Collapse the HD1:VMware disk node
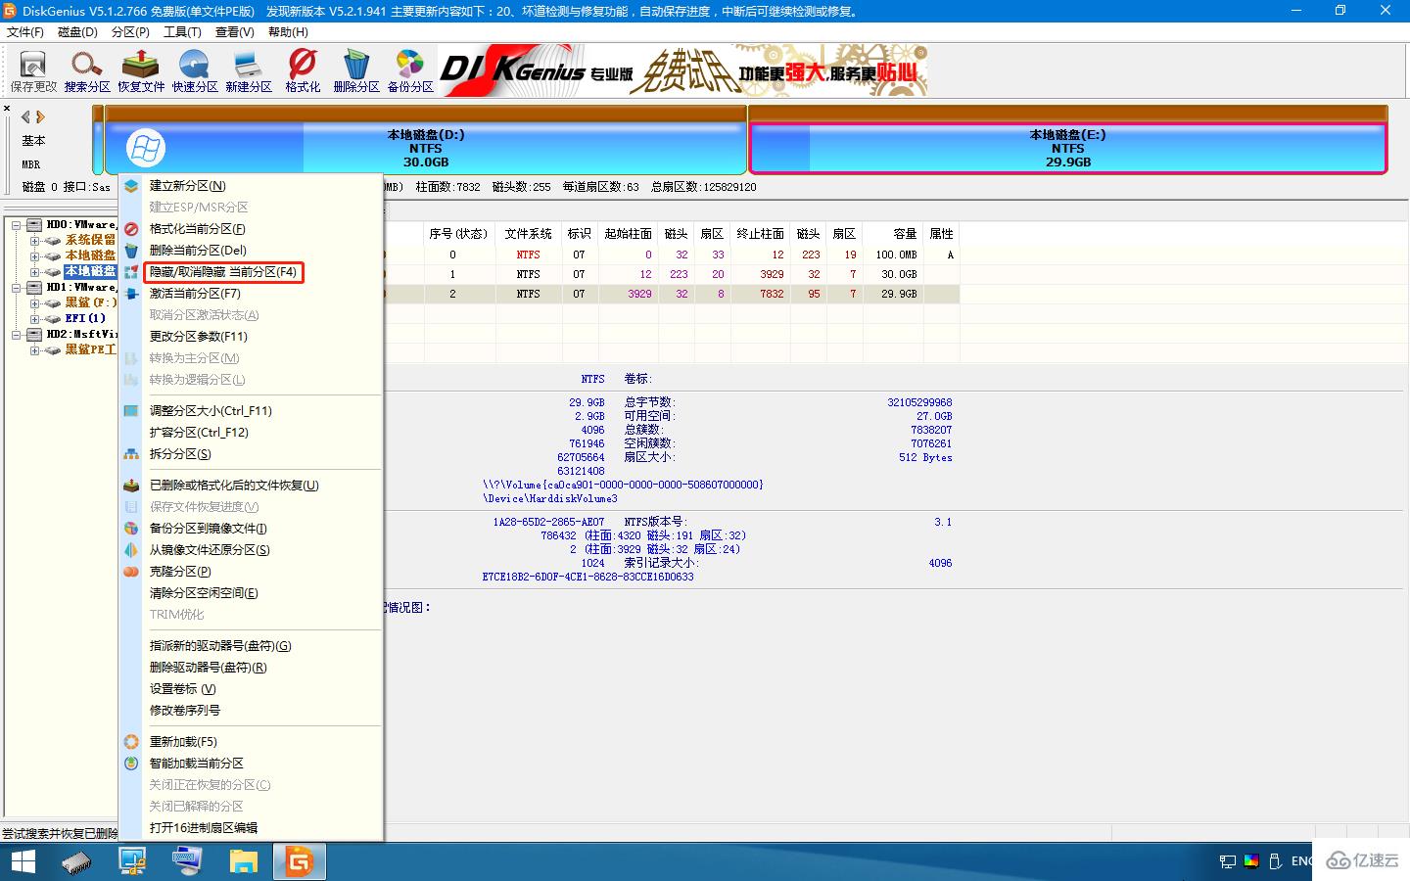 pyautogui.click(x=18, y=288)
